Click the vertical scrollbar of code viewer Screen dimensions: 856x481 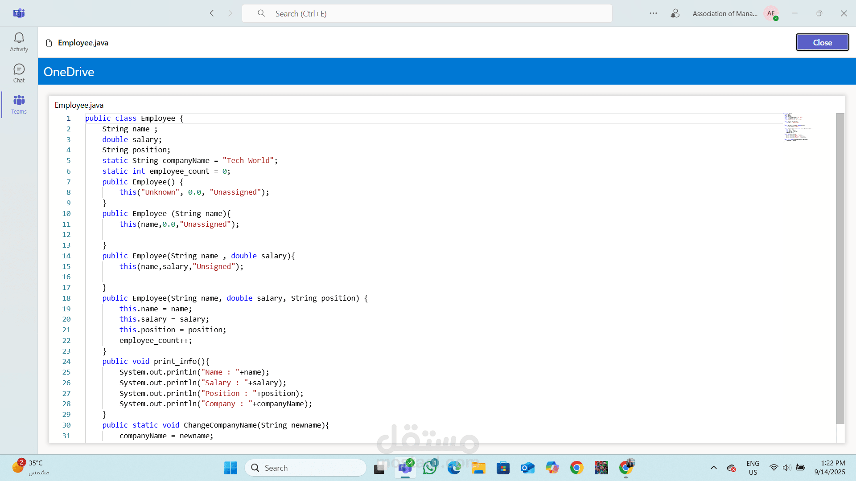point(840,269)
